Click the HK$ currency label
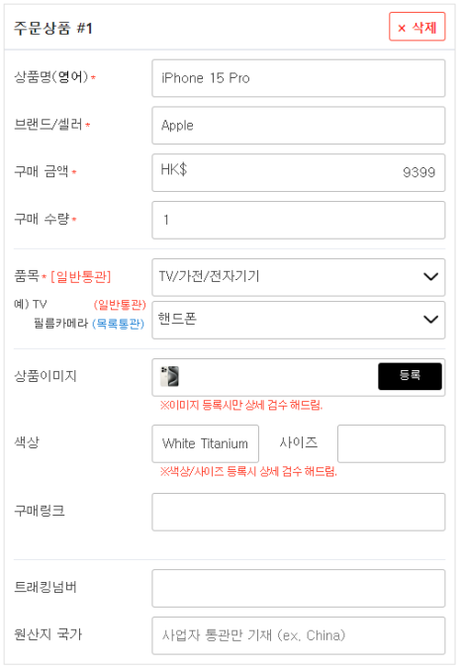Image resolution: width=461 pixels, height=672 pixels. pos(174,169)
